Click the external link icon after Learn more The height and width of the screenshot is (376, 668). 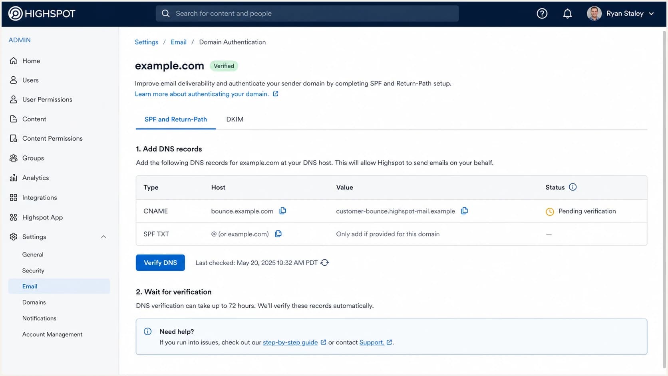tap(275, 94)
